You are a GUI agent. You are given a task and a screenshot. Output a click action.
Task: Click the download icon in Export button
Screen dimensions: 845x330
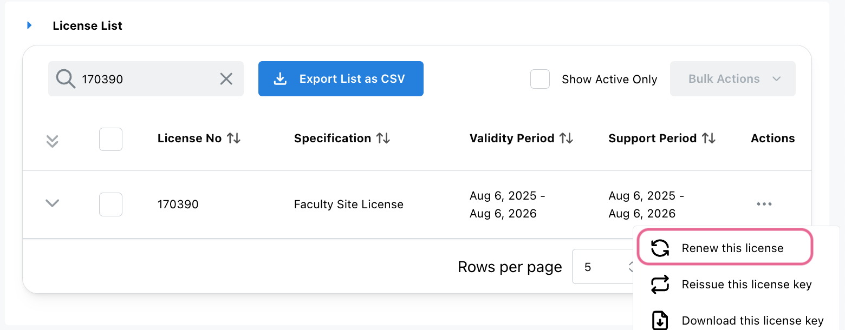click(280, 79)
